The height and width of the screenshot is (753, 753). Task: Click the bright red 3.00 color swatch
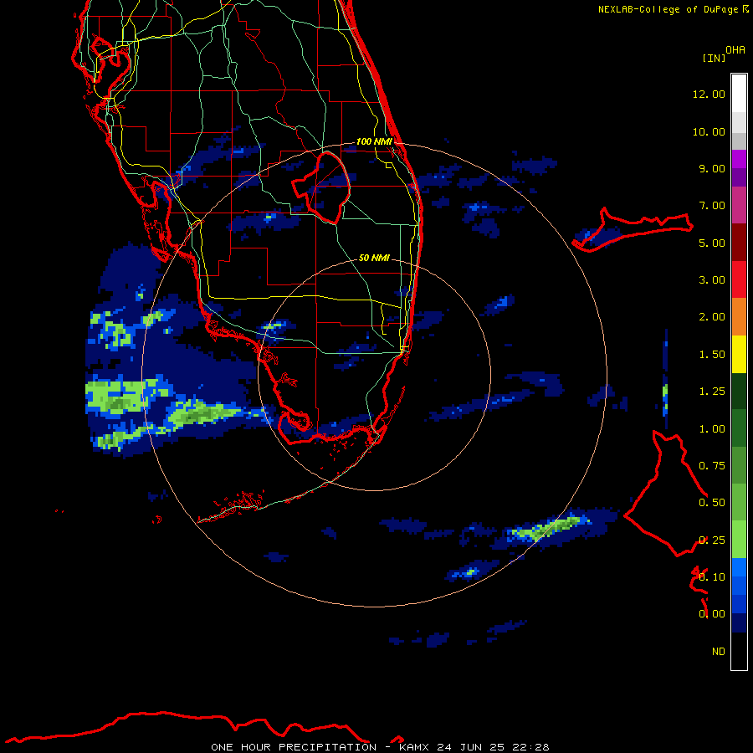739,279
